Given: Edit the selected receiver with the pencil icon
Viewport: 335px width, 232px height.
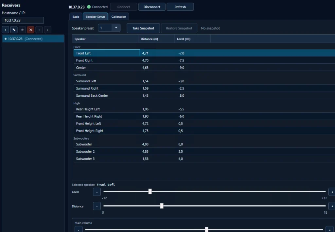Looking at the screenshot, I should pos(14,30).
